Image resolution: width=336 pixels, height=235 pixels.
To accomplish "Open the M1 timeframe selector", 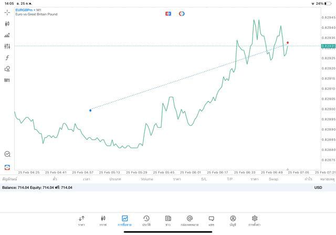I will tap(7, 80).
